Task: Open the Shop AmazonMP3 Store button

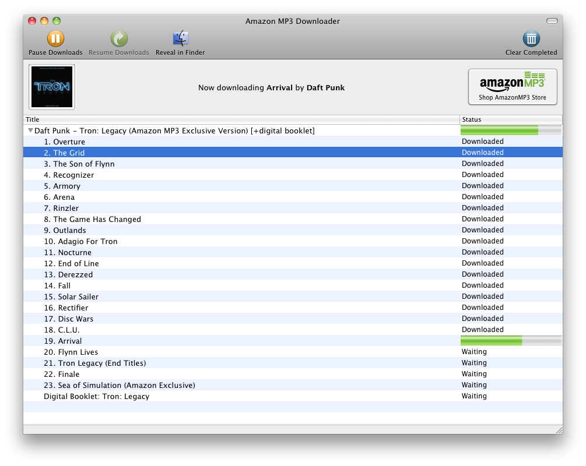Action: coord(513,87)
